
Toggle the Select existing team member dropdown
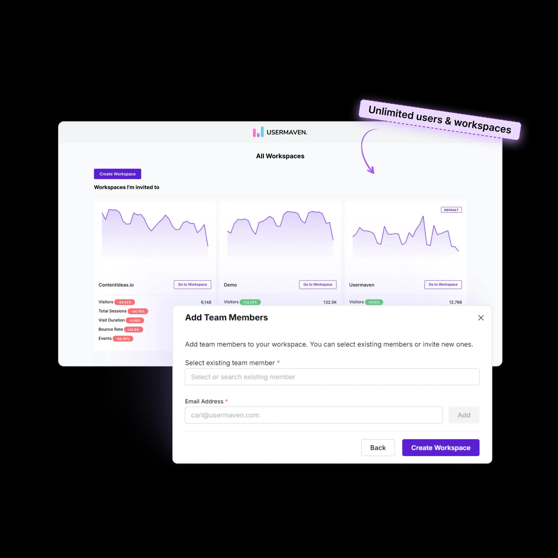coord(332,377)
